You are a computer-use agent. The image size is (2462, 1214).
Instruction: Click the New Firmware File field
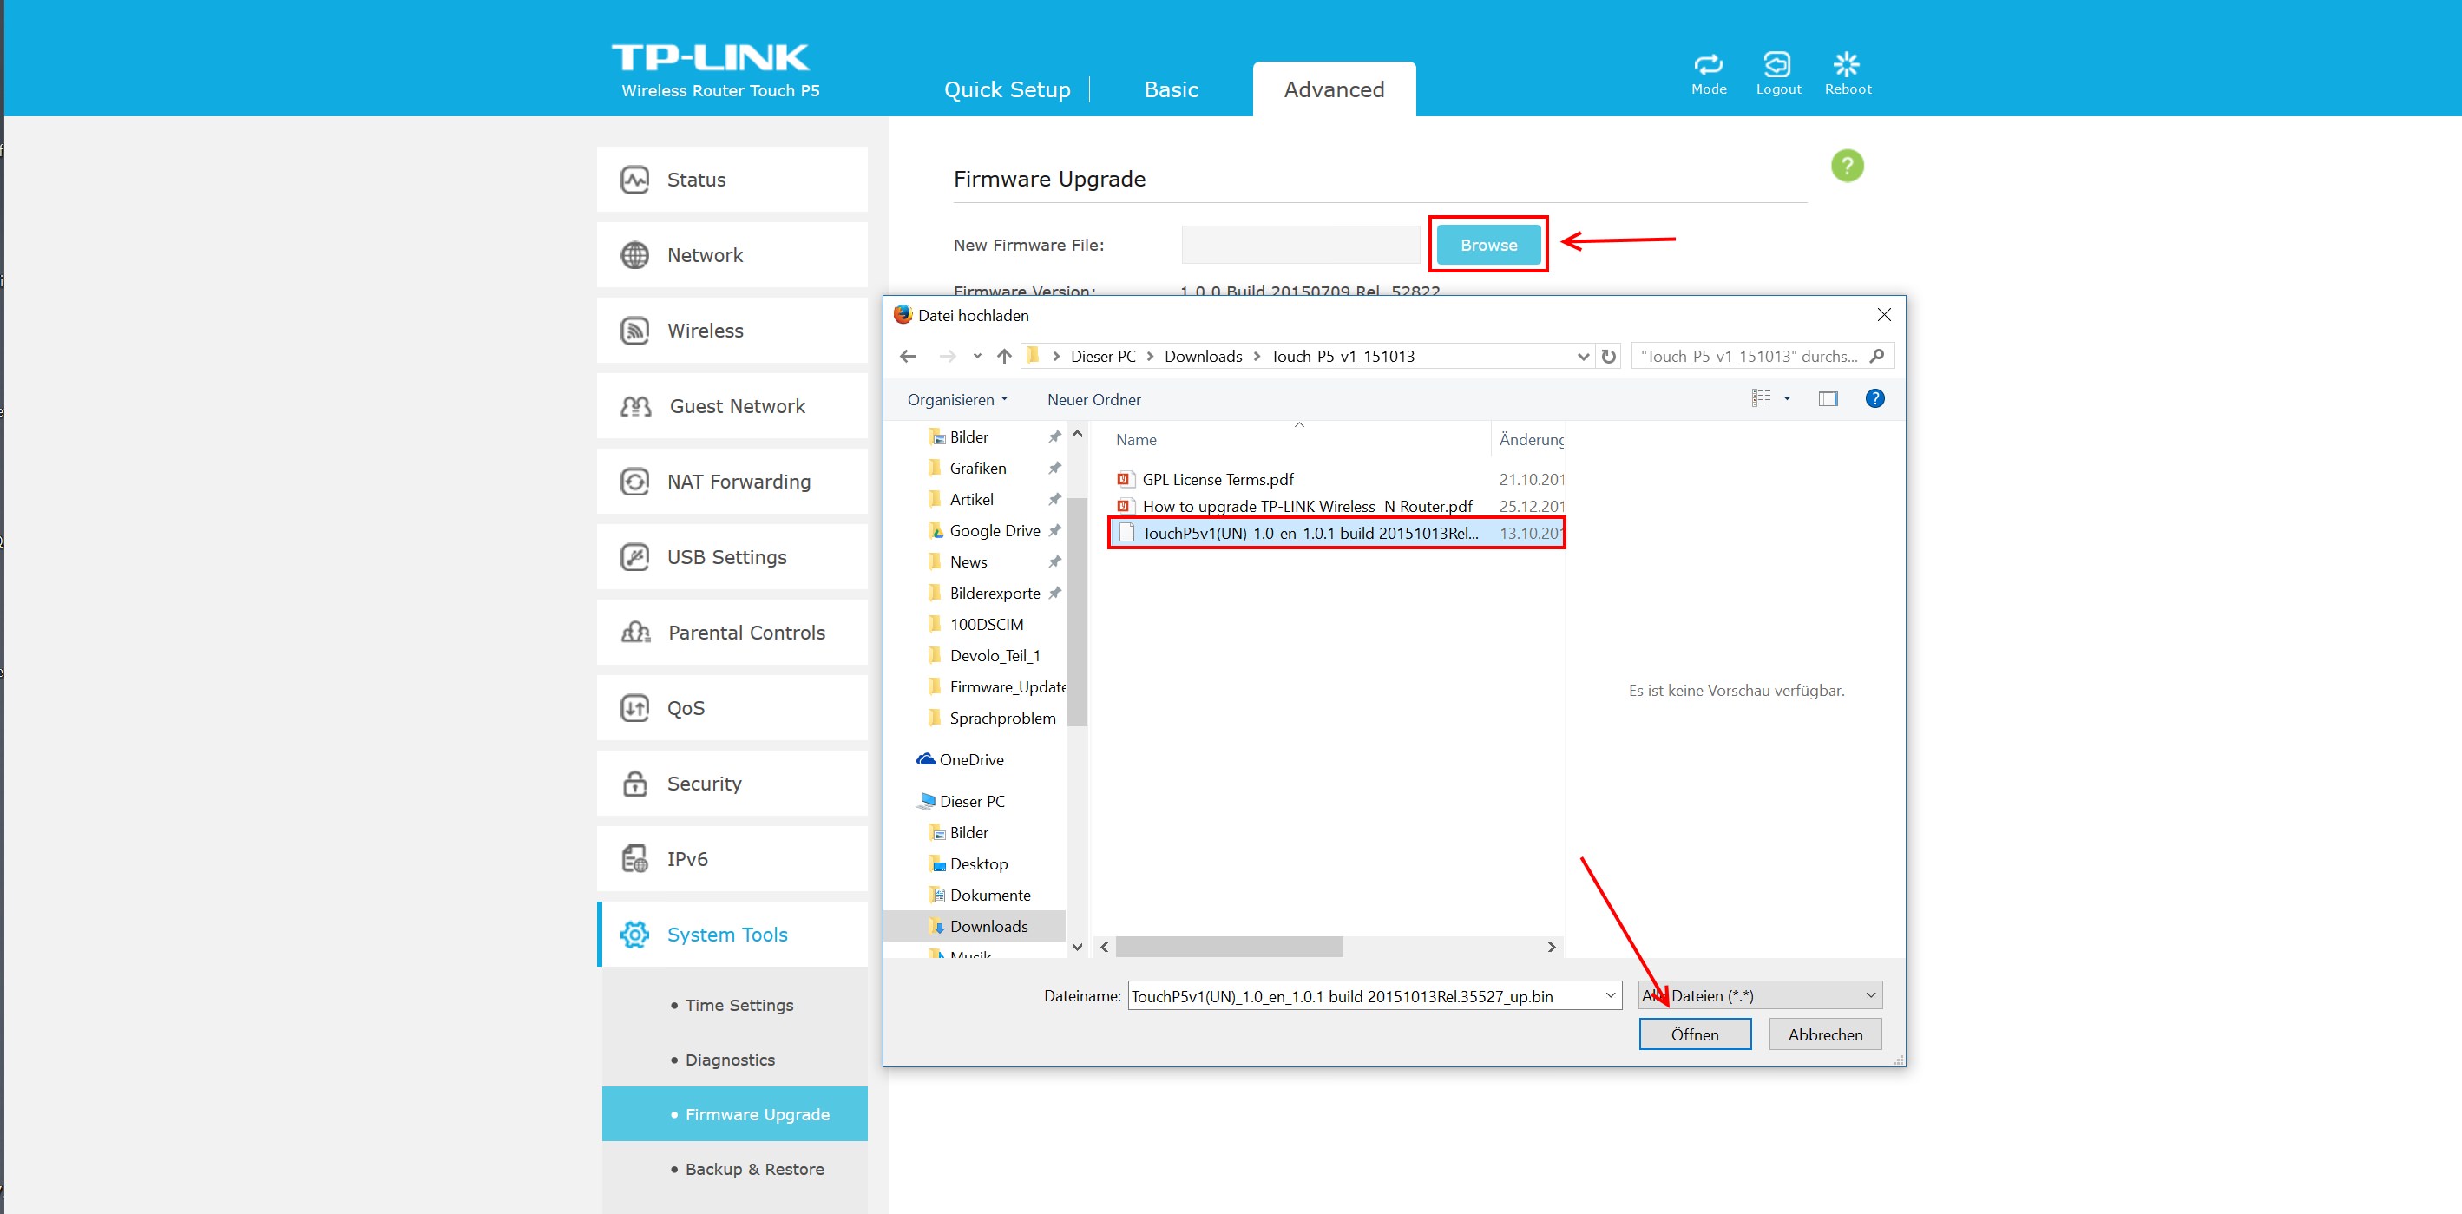(x=1300, y=245)
